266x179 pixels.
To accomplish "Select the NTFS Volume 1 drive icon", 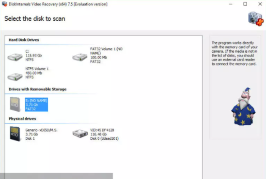I will point(15,77).
